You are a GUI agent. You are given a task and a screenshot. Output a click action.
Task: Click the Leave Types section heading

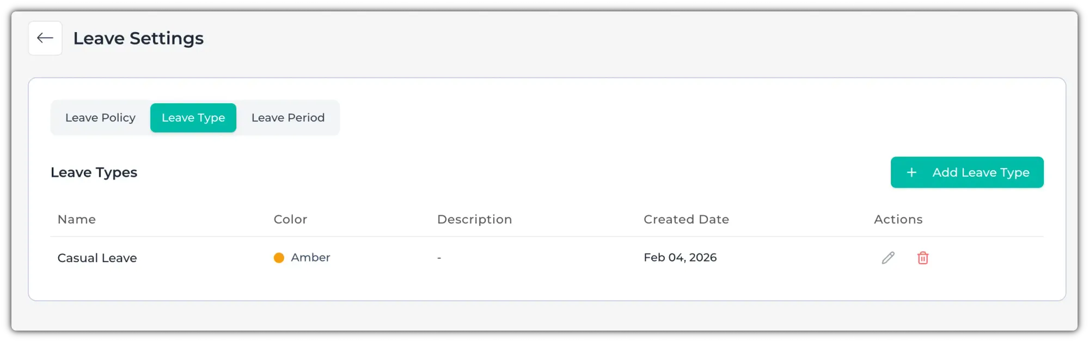[x=94, y=172]
